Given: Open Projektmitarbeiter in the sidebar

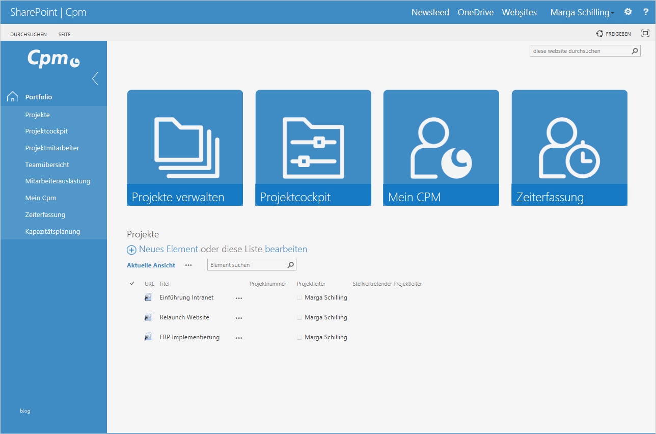Looking at the screenshot, I should [52, 148].
